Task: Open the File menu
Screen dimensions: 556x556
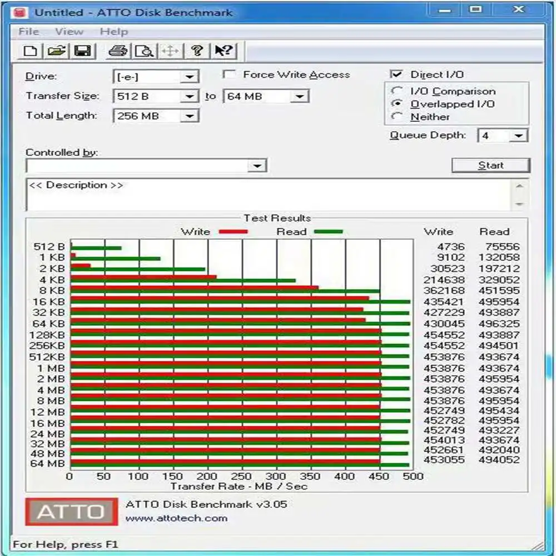Action: tap(28, 32)
